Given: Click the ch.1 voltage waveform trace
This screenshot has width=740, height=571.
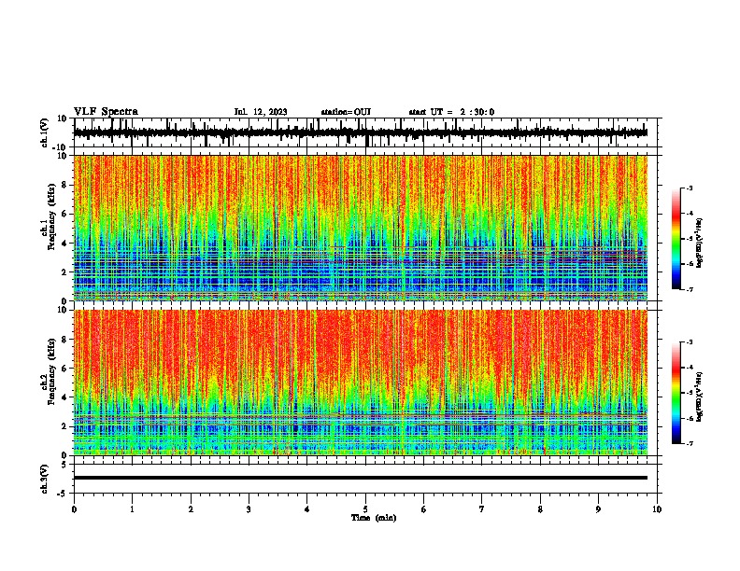Looking at the screenshot, I should pyautogui.click(x=361, y=132).
